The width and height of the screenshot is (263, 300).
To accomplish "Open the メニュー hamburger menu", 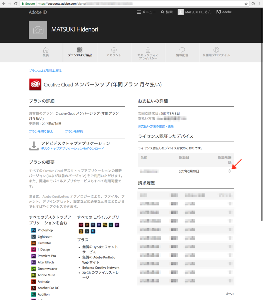I will [146, 12].
